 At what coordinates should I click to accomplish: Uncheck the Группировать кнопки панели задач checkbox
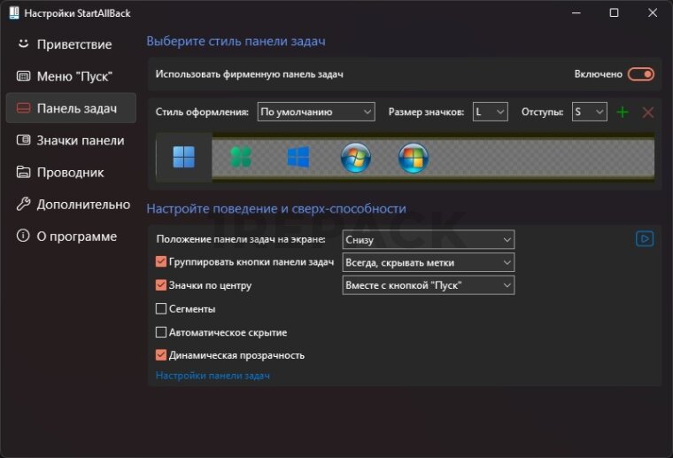click(161, 262)
